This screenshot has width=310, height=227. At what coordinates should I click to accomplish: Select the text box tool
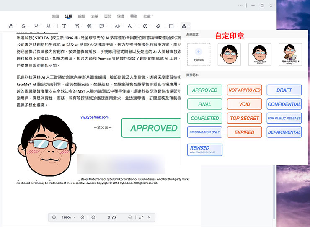click(x=77, y=26)
